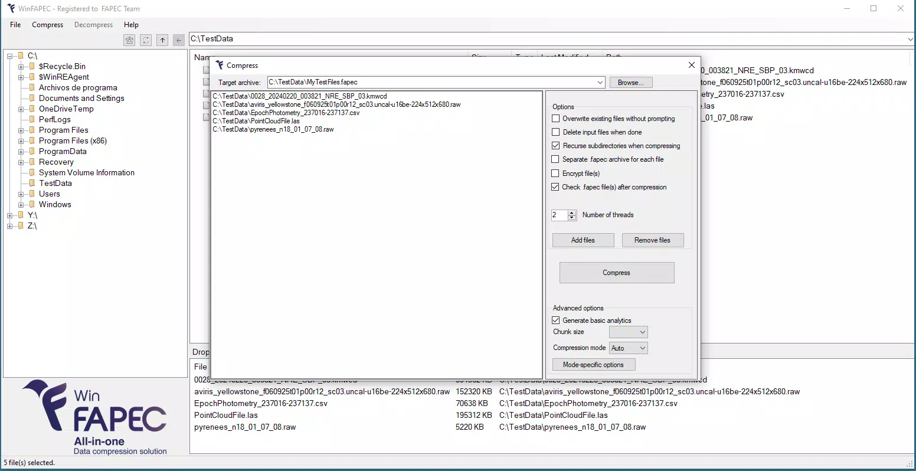Click the $Recycle.Bin folder icon
This screenshot has width=916, height=471.
click(x=32, y=66)
